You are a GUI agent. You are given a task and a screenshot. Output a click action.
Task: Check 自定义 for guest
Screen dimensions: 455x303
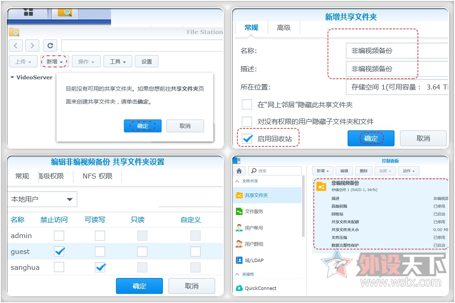click(x=196, y=251)
